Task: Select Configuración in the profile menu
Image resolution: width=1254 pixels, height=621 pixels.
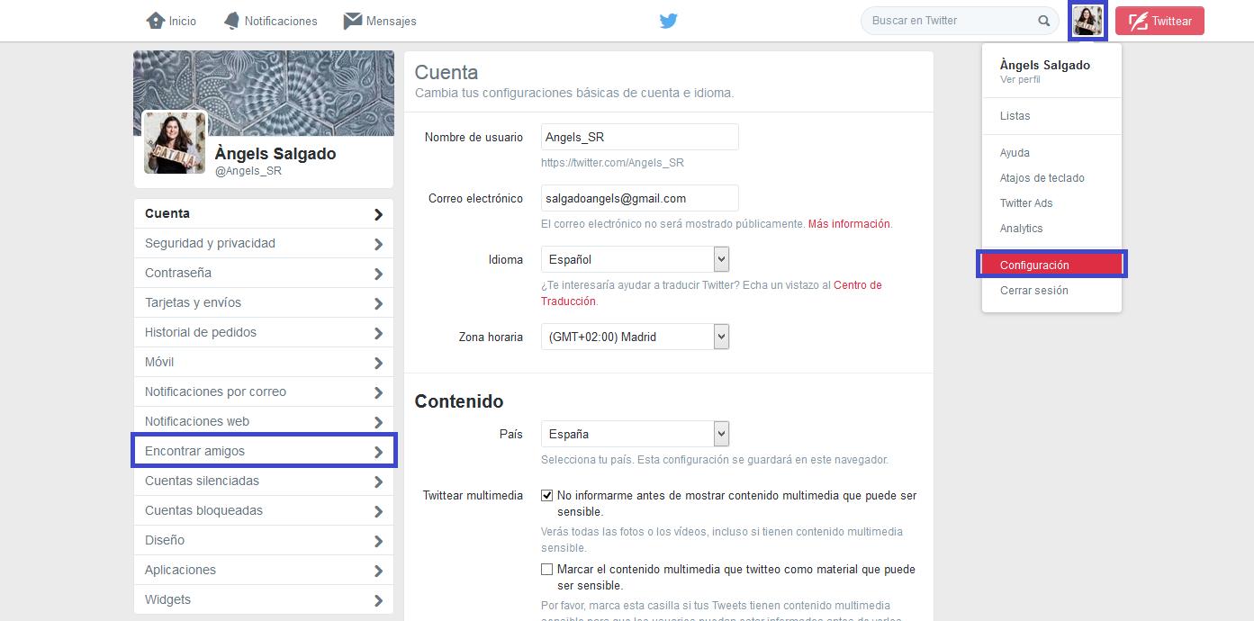Action: tap(1034, 265)
